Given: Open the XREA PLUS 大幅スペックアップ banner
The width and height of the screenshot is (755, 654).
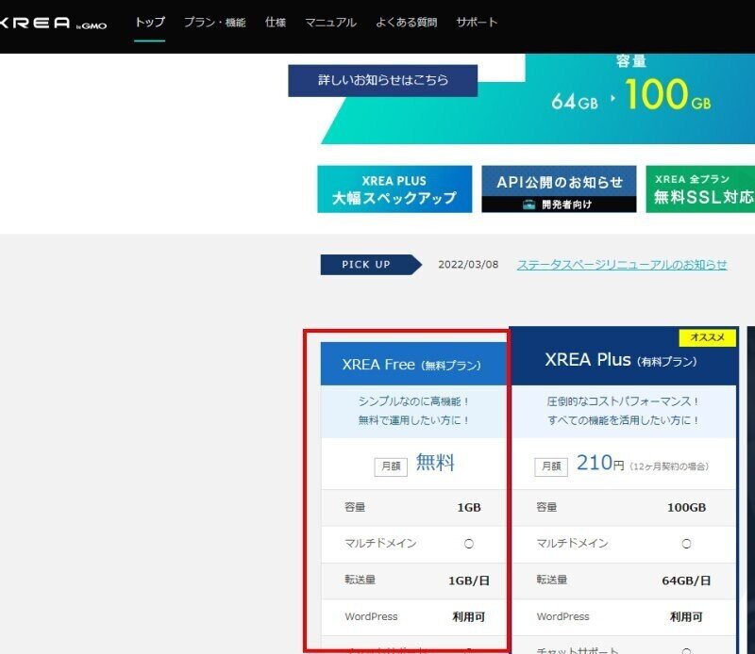Looking at the screenshot, I should 394,189.
